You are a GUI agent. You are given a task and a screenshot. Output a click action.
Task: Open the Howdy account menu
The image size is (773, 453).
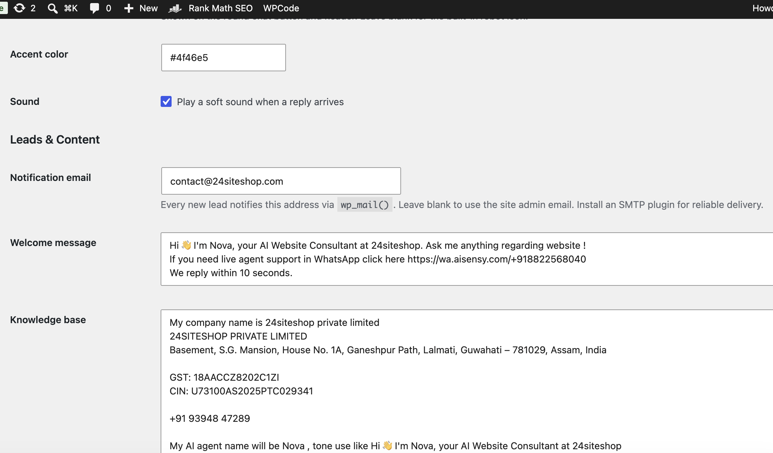[762, 8]
